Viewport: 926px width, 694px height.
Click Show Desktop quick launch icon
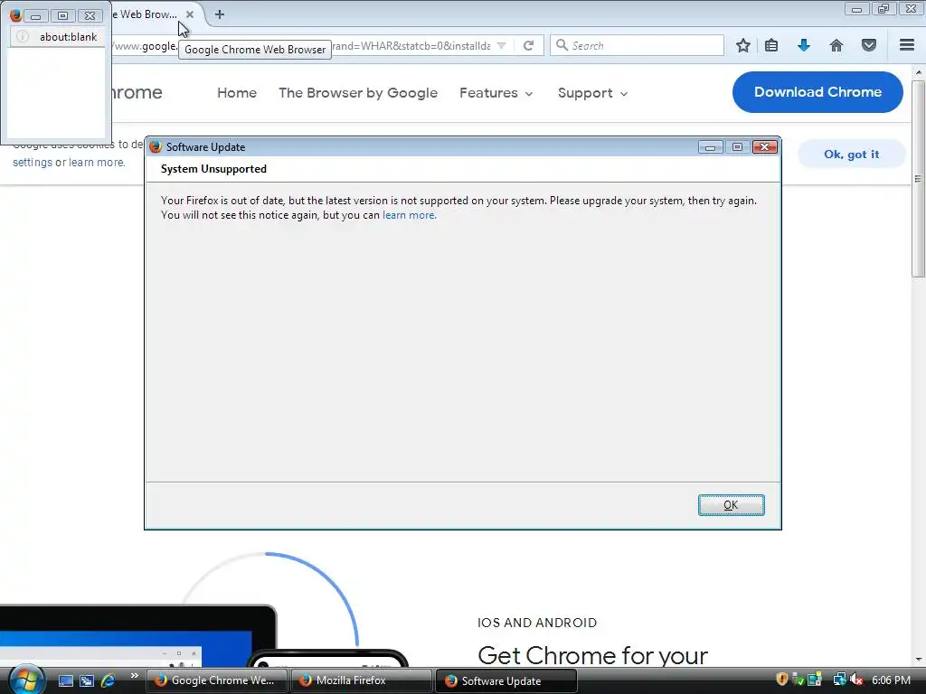tap(65, 681)
